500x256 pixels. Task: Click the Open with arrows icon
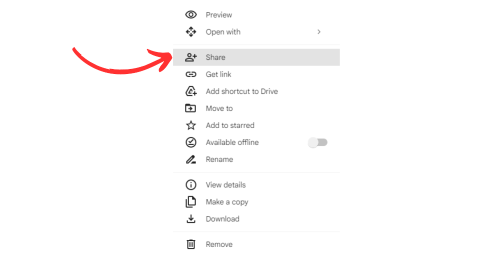point(190,32)
